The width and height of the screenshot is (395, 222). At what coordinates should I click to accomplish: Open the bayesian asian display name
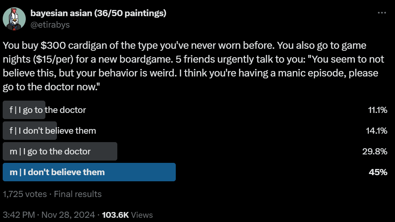click(98, 13)
